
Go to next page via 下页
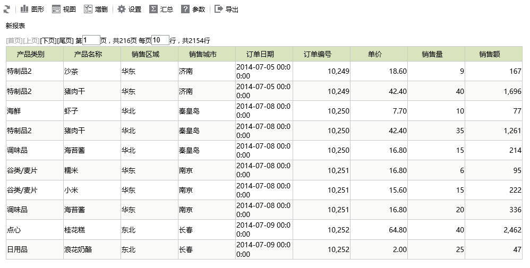coord(48,40)
